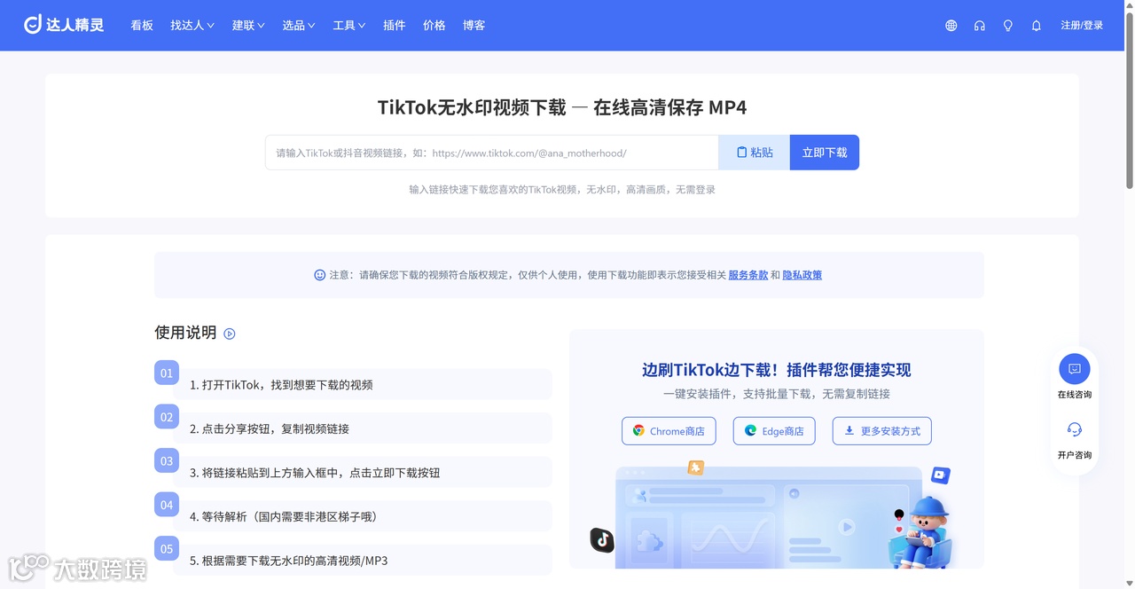Click the Chrome商店 button
This screenshot has height=589, width=1135.
tap(669, 431)
